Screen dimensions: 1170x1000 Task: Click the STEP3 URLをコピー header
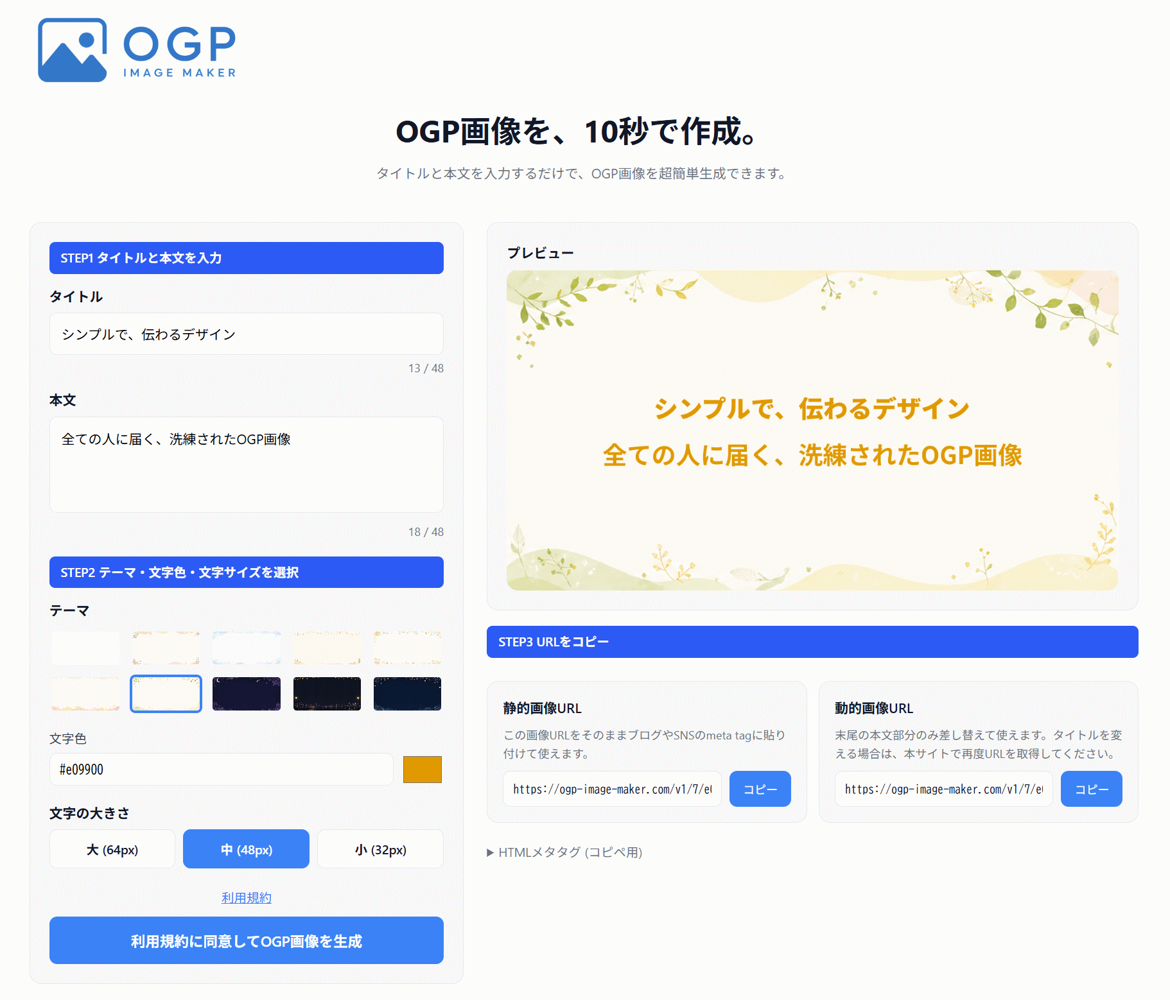coord(812,642)
